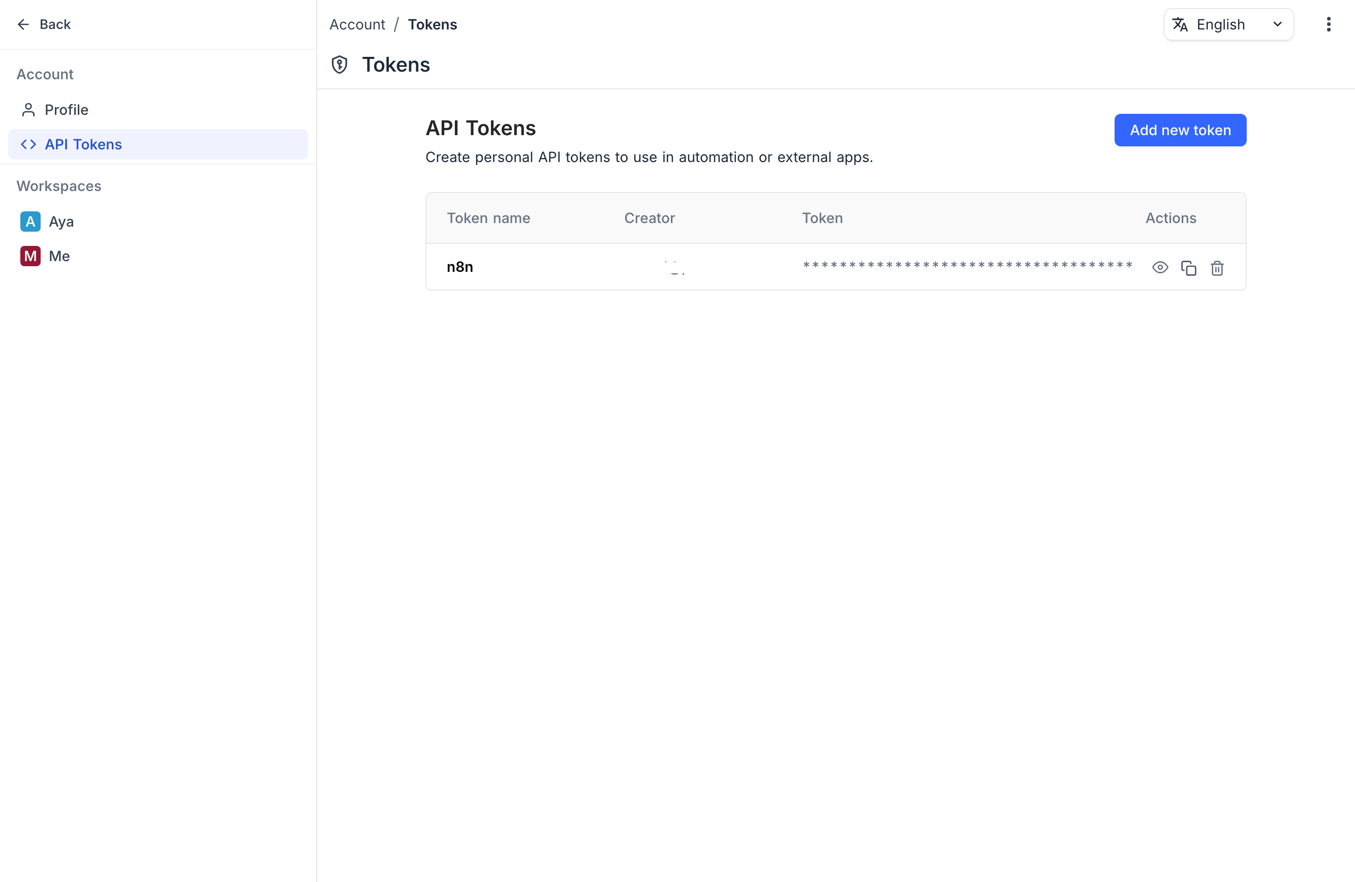
Task: Copy the n8n token to clipboard
Action: tap(1188, 267)
